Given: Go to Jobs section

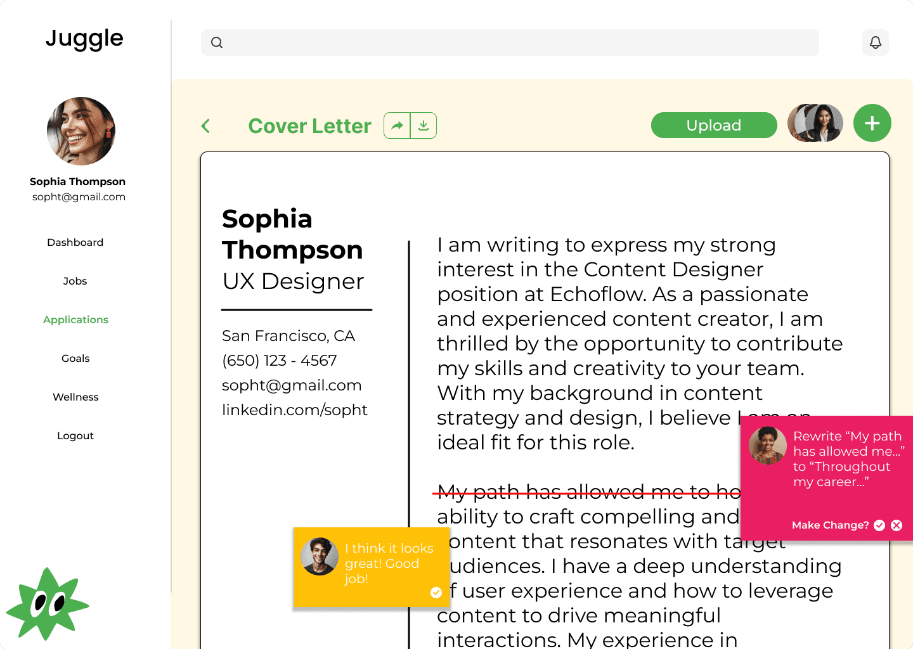Looking at the screenshot, I should click(75, 281).
